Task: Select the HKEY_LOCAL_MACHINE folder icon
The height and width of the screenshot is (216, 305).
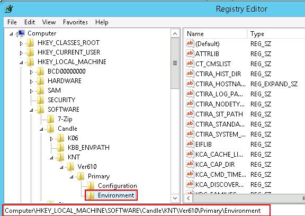Action: coord(31,62)
